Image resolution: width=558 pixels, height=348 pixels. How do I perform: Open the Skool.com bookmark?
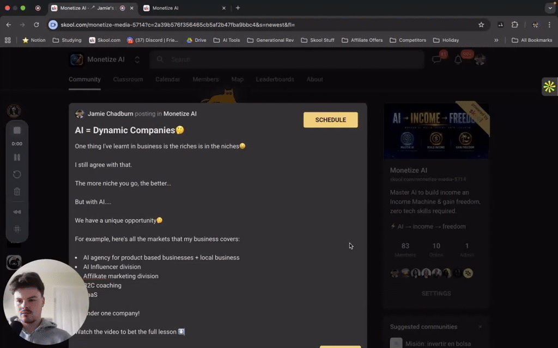pyautogui.click(x=105, y=40)
